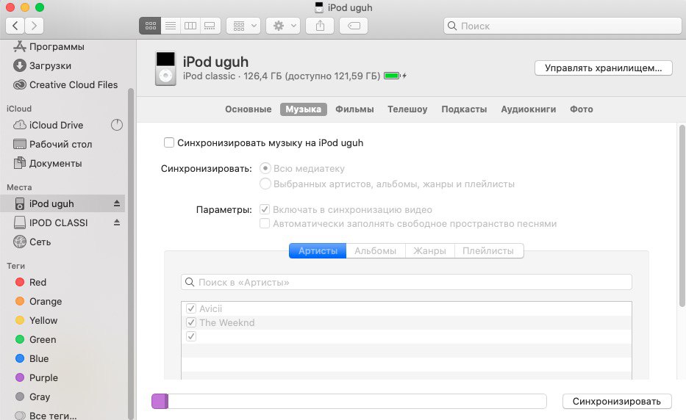Eject the iPod uguh device

point(117,203)
